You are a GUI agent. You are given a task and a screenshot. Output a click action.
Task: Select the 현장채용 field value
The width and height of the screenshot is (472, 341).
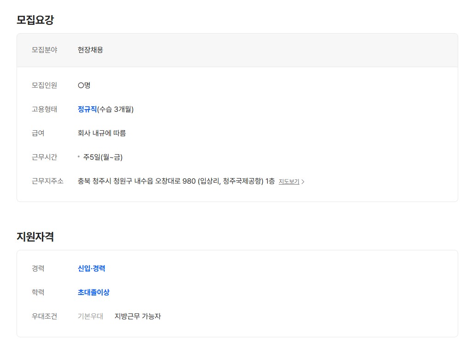pyautogui.click(x=90, y=50)
